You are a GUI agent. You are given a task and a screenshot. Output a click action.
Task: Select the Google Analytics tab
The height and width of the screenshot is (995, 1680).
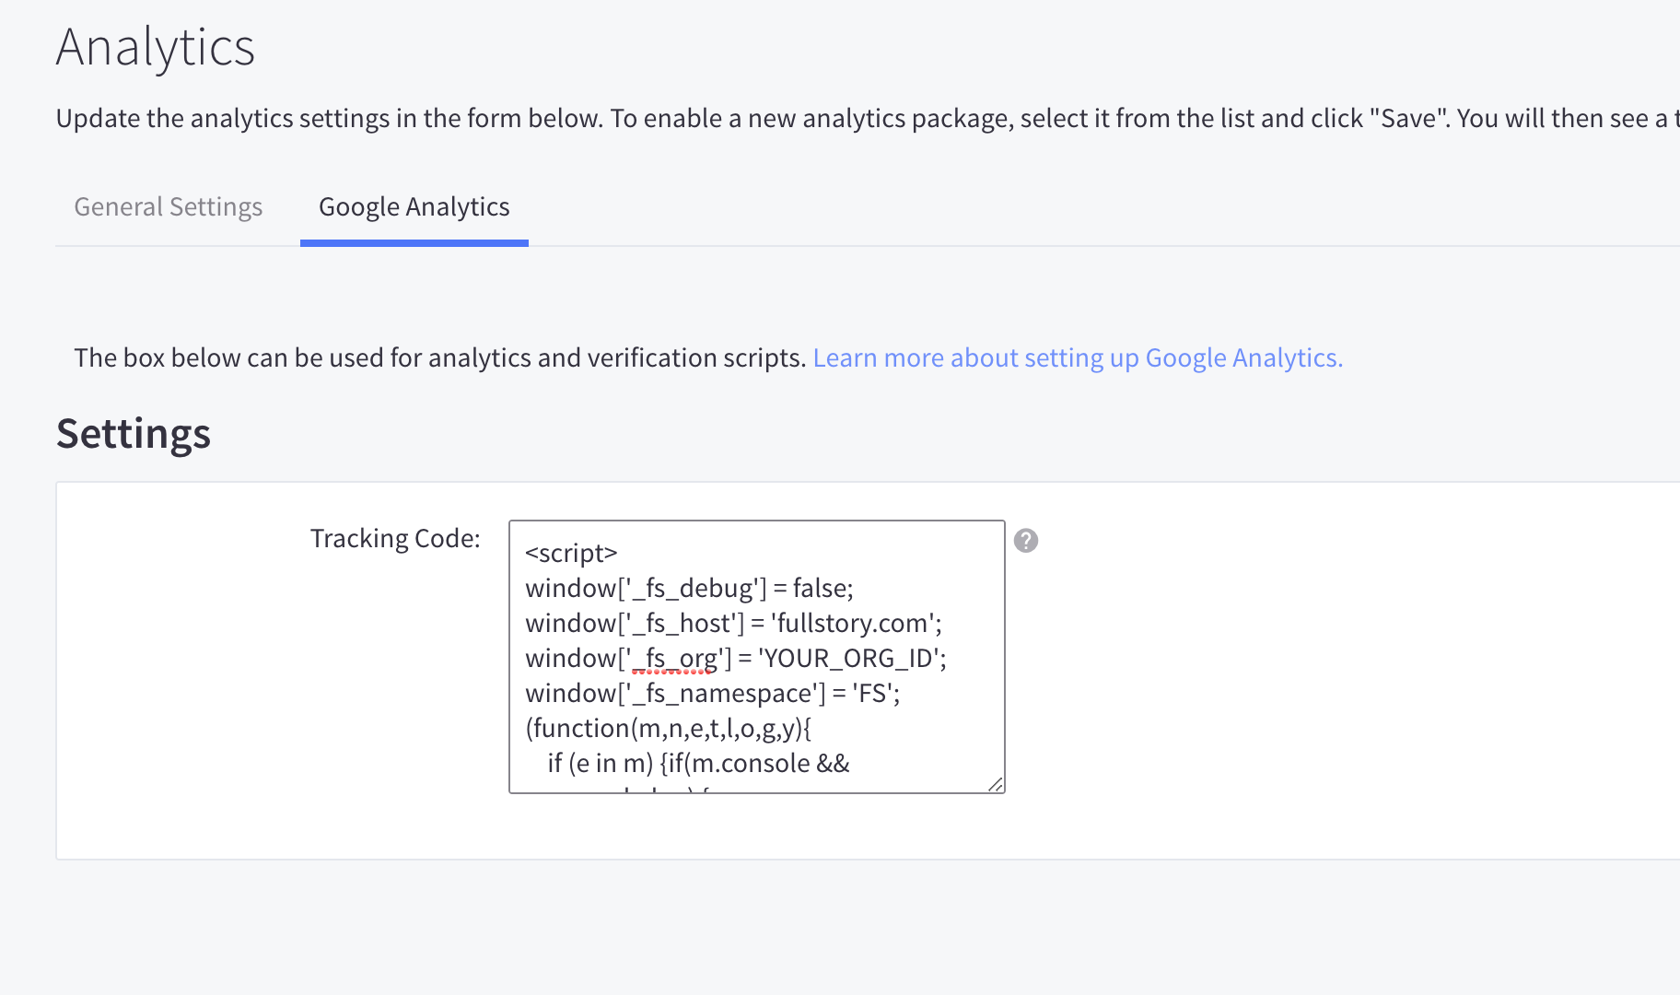pos(414,206)
